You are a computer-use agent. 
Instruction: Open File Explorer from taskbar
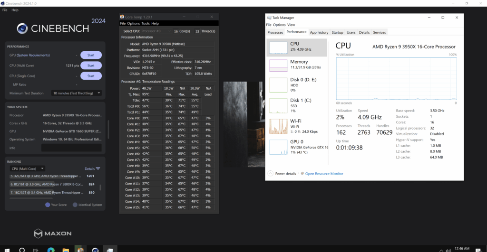(x=66, y=250)
